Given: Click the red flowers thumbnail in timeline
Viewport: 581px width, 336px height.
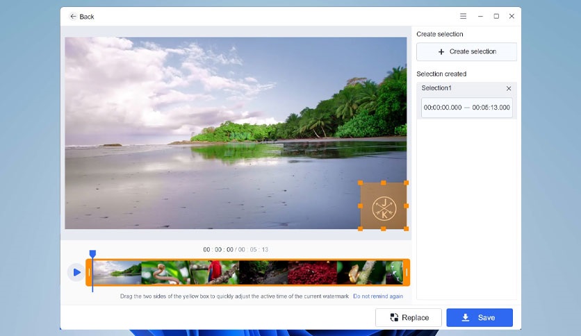Looking at the screenshot, I should point(312,273).
